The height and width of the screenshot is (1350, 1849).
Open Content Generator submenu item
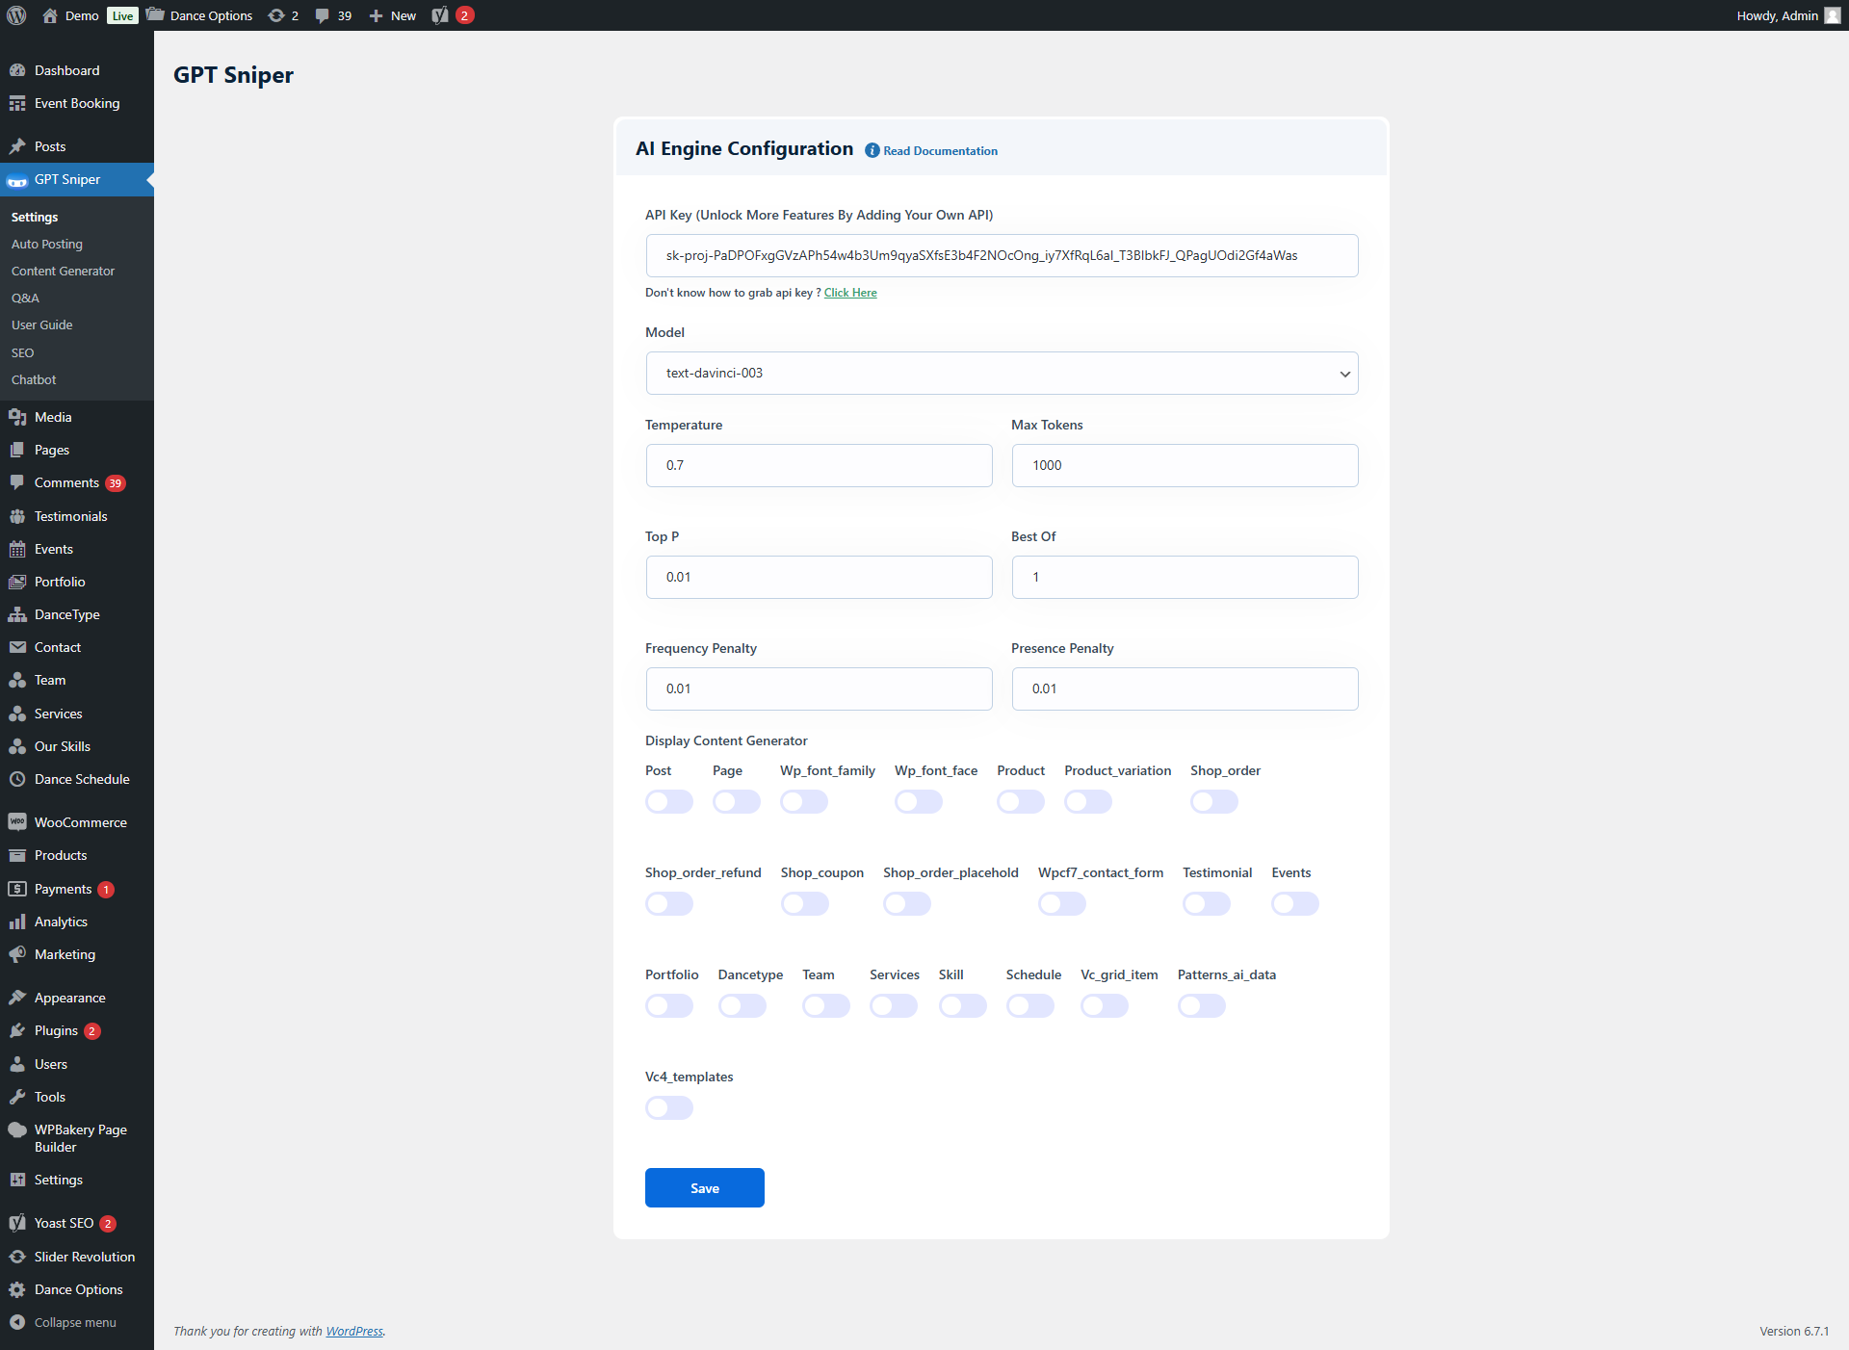(x=63, y=271)
